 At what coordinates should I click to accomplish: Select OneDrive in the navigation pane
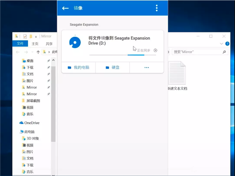(29, 123)
